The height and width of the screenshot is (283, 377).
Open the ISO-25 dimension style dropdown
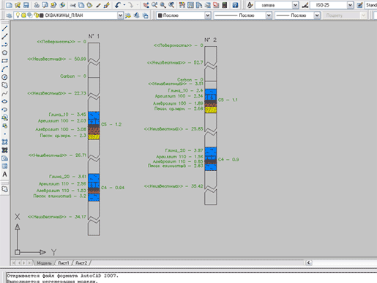click(x=350, y=5)
